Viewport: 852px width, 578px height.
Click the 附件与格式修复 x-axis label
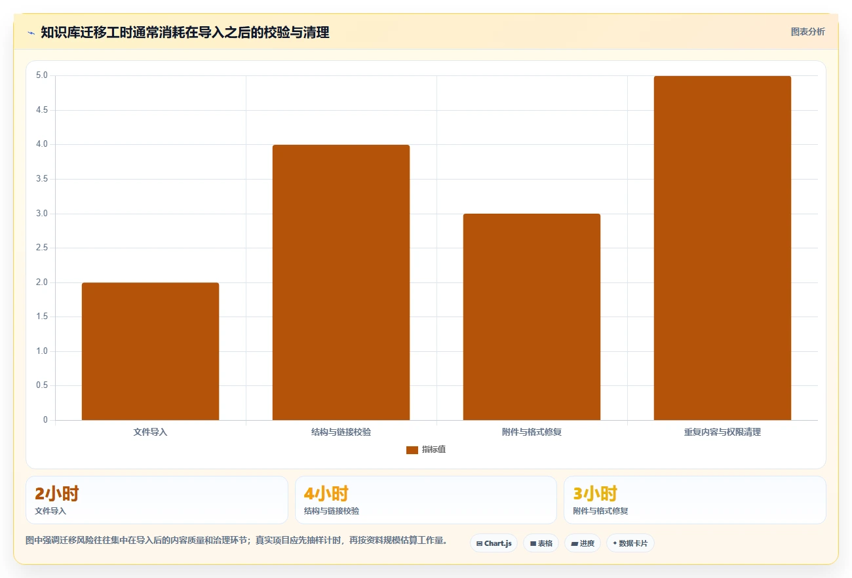532,433
